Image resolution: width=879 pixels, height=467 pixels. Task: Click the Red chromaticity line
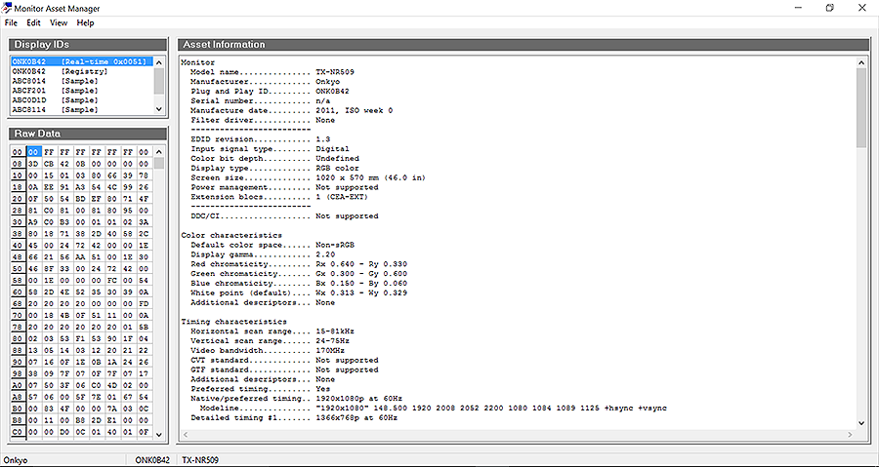(299, 264)
